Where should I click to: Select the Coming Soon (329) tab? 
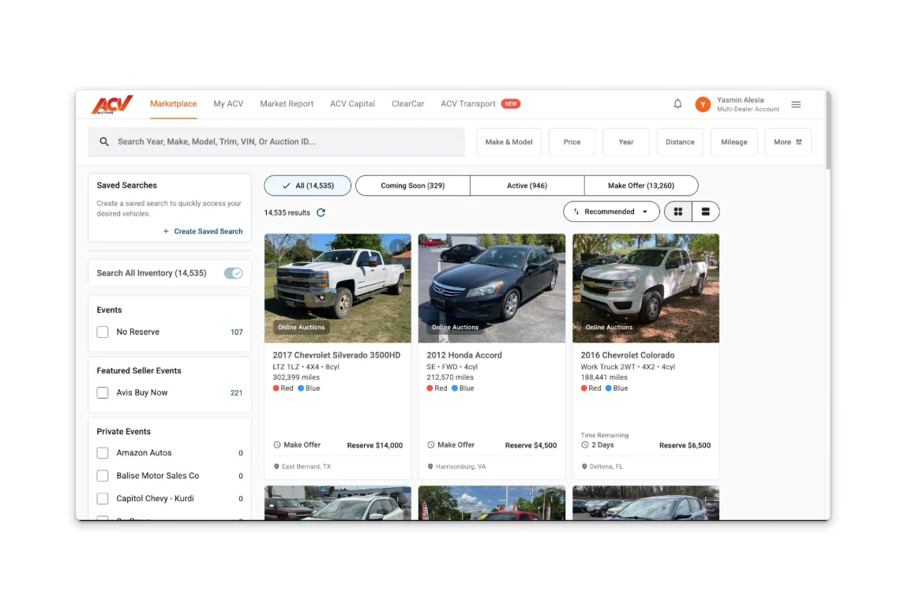pyautogui.click(x=413, y=186)
